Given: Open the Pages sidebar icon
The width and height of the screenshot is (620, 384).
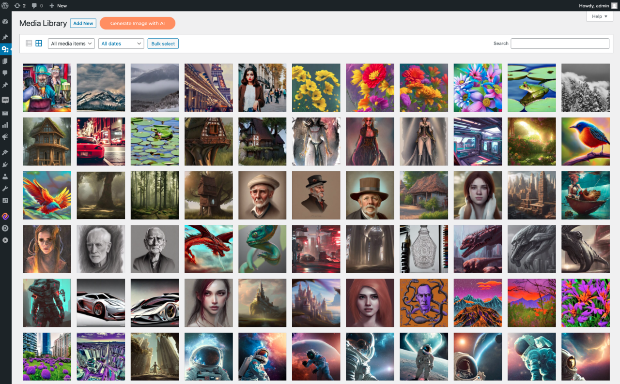Looking at the screenshot, I should point(5,61).
